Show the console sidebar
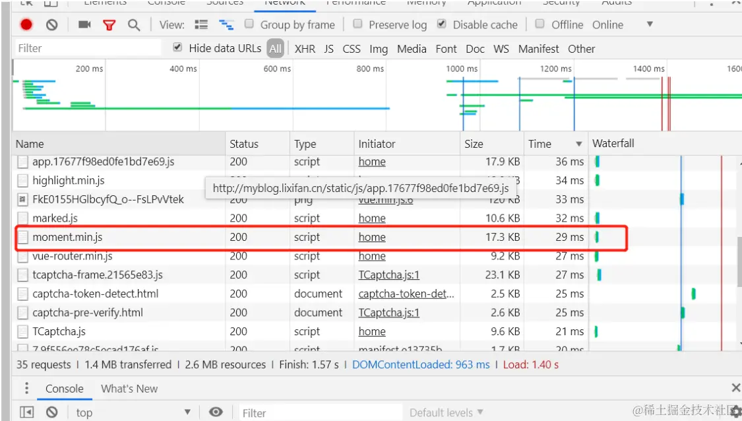Viewport: 742px width, 421px height. coord(27,412)
